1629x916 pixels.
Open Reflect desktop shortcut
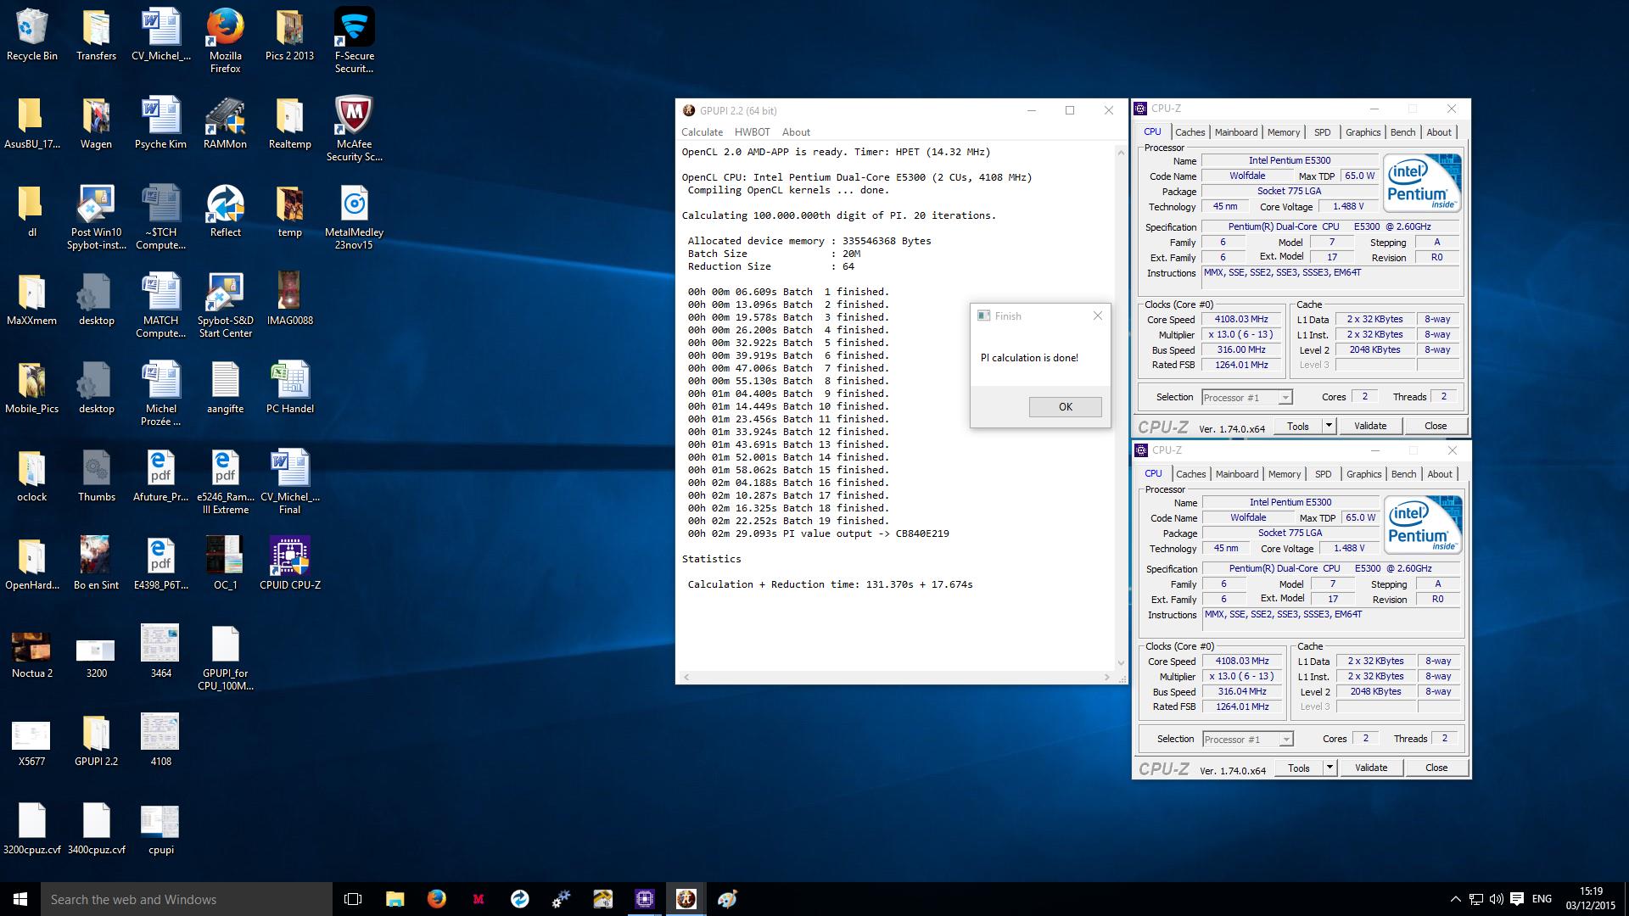pyautogui.click(x=225, y=211)
